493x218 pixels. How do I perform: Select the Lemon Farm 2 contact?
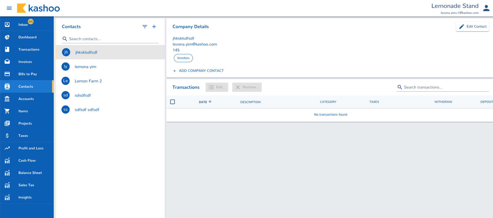(88, 81)
